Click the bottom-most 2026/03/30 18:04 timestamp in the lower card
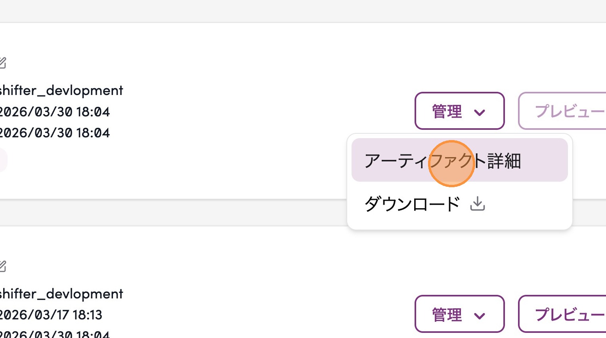Viewport: 606px width, 338px height. coord(55,334)
